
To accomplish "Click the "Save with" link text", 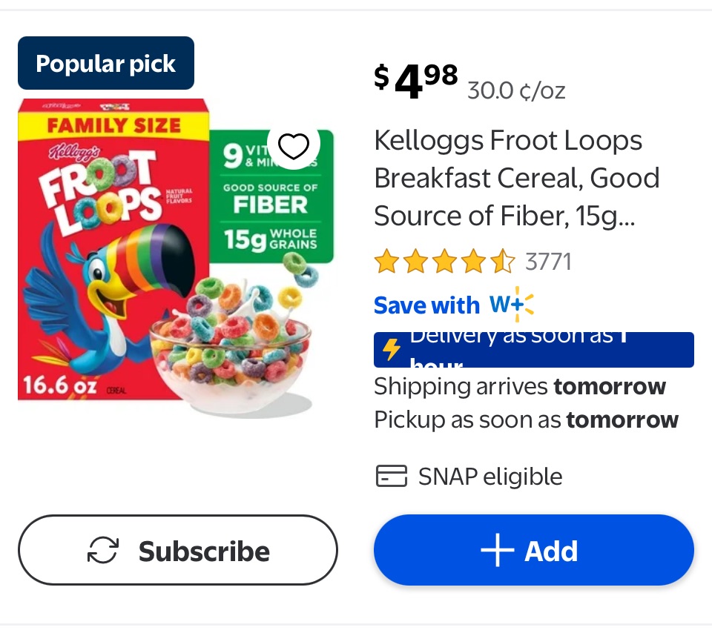I will click(x=426, y=305).
